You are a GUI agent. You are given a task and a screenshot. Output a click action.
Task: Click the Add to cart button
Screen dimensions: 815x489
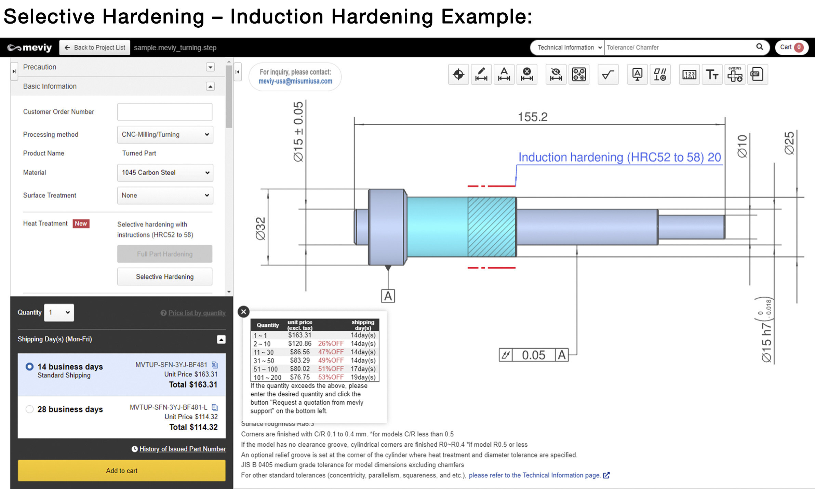(x=119, y=470)
